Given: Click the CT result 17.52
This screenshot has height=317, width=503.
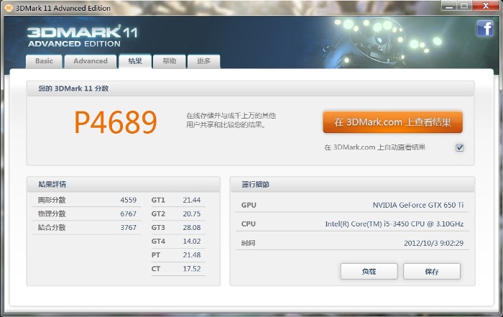Looking at the screenshot, I should 192,269.
